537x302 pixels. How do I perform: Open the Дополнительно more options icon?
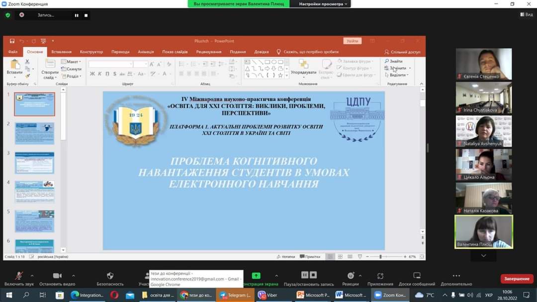pyautogui.click(x=456, y=276)
